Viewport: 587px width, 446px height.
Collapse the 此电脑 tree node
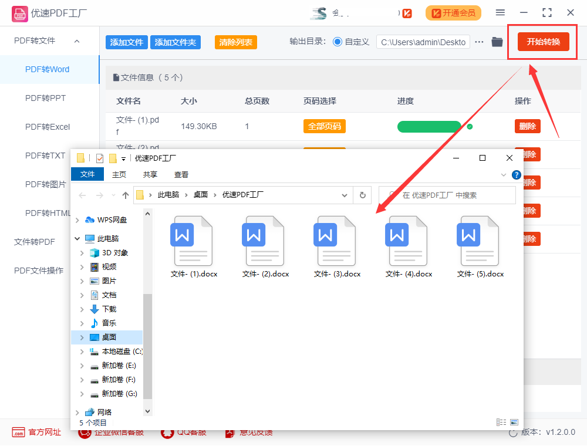click(x=77, y=238)
